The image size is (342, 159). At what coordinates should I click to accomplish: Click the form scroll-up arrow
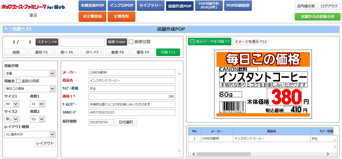point(179,74)
